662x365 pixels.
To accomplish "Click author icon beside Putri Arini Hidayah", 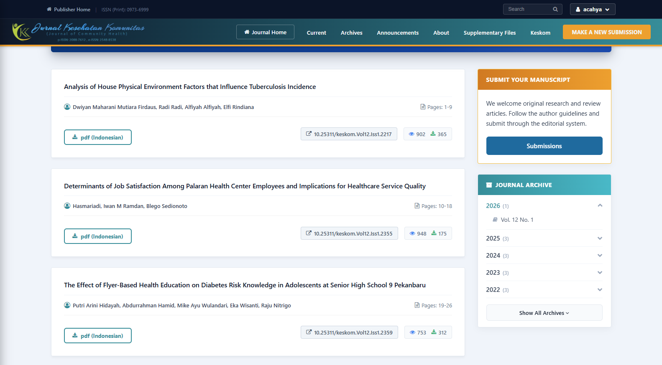I will pos(67,305).
